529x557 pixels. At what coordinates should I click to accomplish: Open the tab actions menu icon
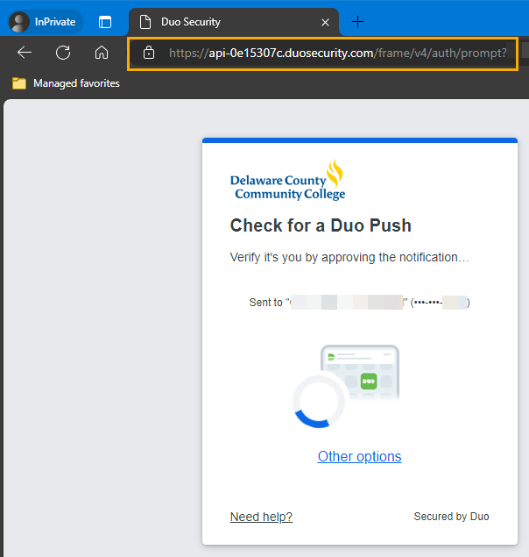[105, 22]
